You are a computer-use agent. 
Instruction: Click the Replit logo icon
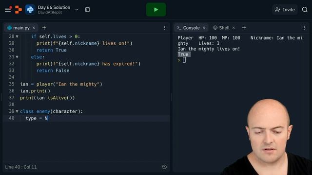[x=19, y=10]
